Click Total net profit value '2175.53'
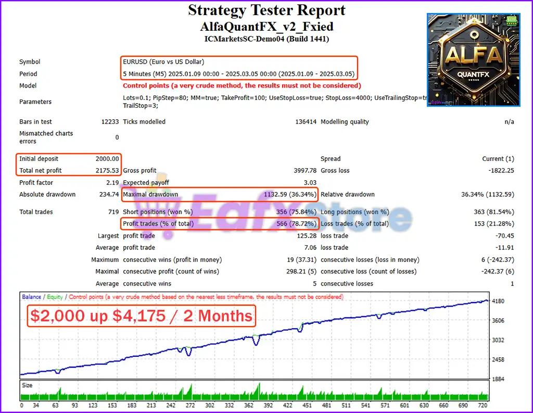This screenshot has height=413, width=533. pyautogui.click(x=107, y=170)
